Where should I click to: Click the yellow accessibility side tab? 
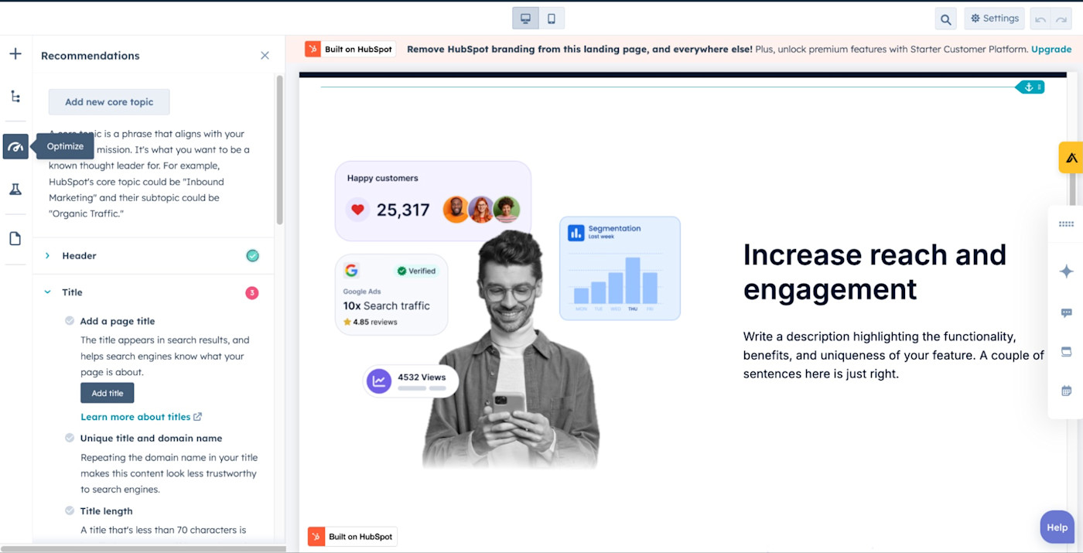pos(1071,158)
